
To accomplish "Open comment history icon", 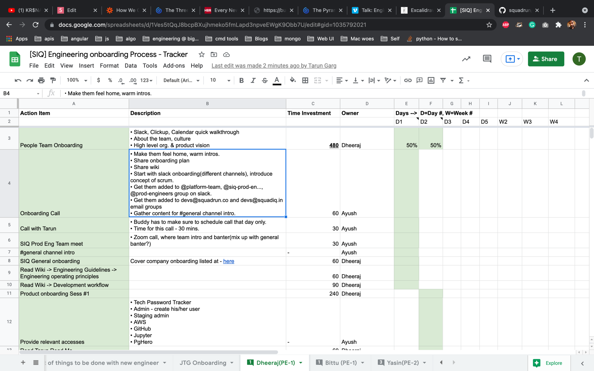I will click(x=487, y=59).
